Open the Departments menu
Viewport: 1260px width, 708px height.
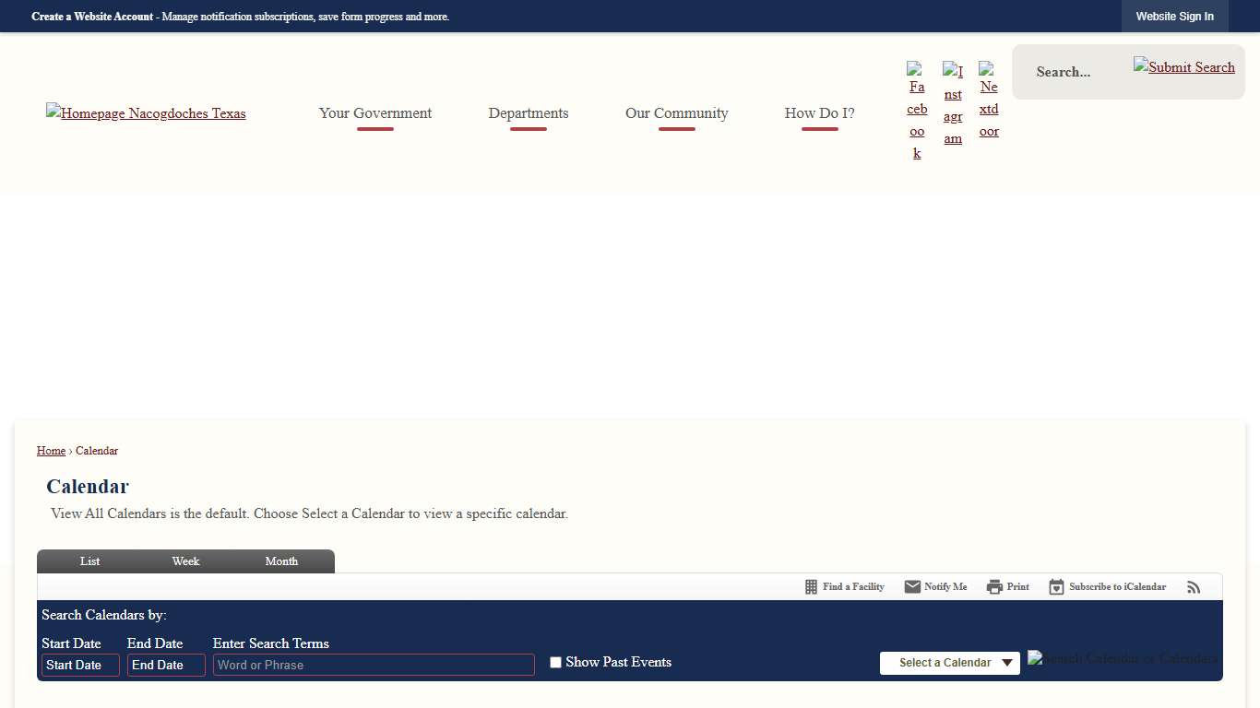(x=529, y=113)
